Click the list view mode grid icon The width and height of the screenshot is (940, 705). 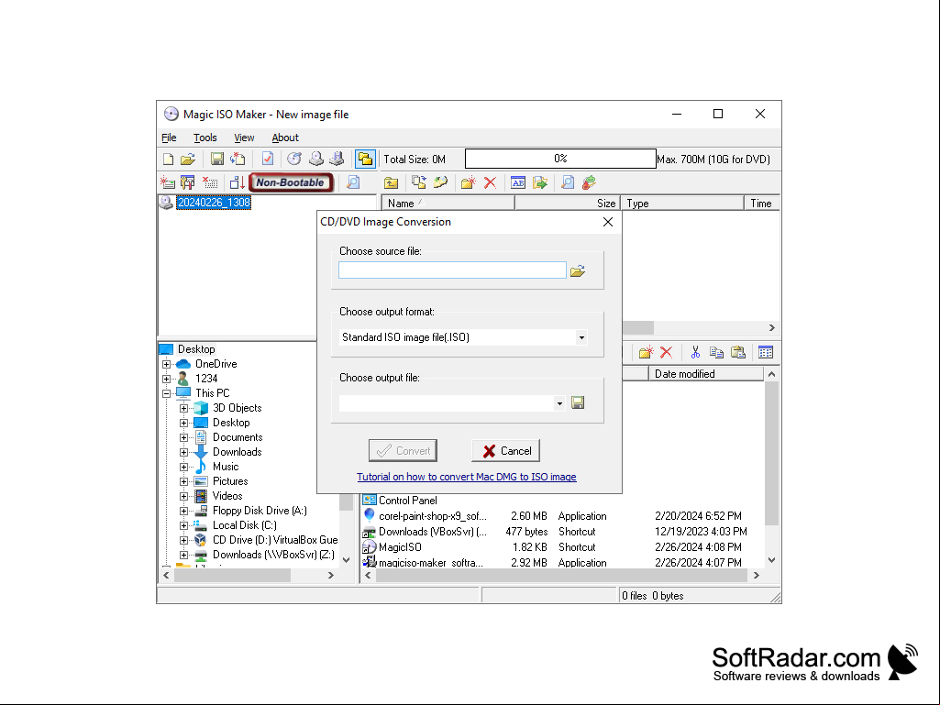click(766, 352)
